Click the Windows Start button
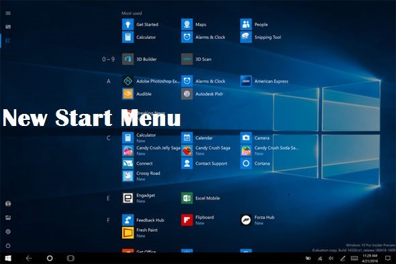The image size is (396, 264). pos(8,258)
